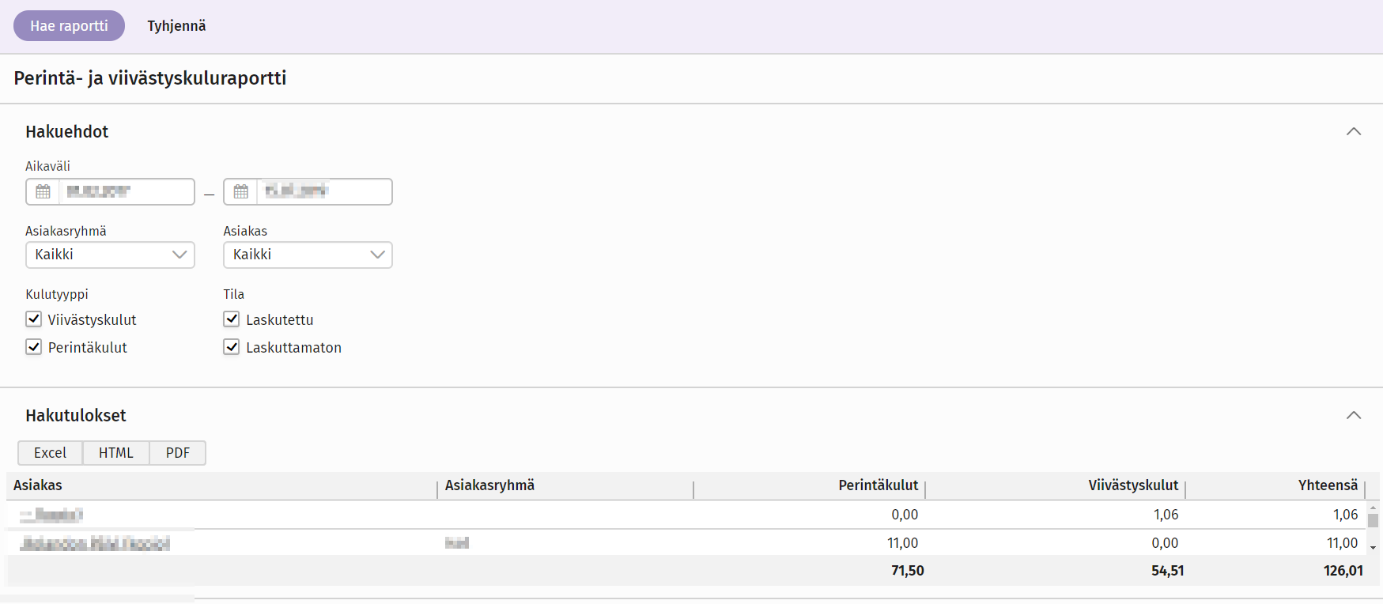Sort by the Asiakasryhmä column header

pyautogui.click(x=489, y=485)
